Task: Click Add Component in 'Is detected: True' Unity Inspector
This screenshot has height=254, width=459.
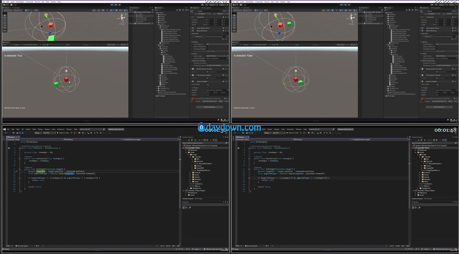Action: (x=209, y=107)
